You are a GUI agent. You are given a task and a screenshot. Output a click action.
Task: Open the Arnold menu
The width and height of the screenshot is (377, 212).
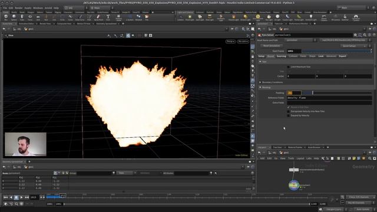[x=48, y=8]
